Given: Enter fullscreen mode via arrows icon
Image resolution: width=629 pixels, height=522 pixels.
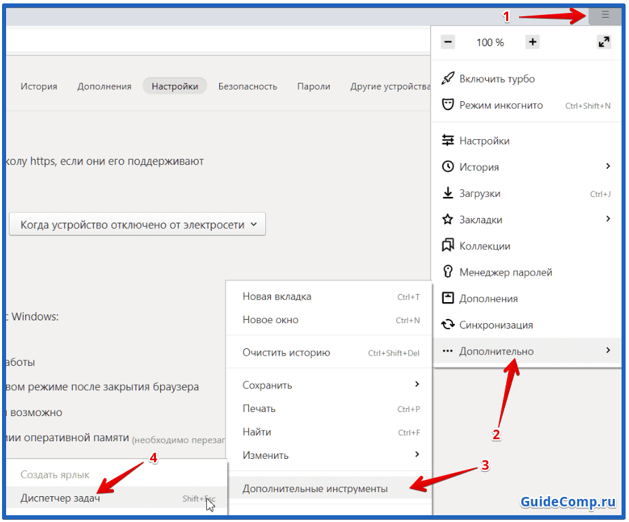Looking at the screenshot, I should click(x=603, y=42).
